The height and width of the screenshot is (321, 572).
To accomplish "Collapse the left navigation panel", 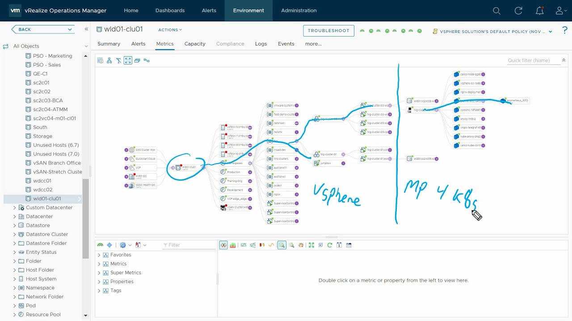I will coord(86,29).
